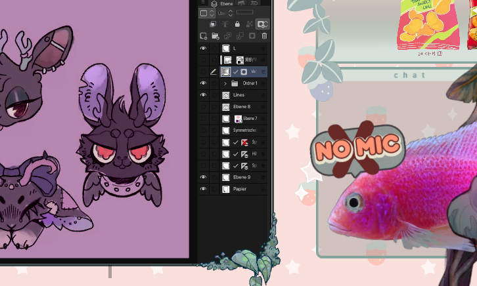Adjust the layer opacity slider
Screen dimensions: 477x286
click(245, 12)
